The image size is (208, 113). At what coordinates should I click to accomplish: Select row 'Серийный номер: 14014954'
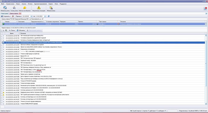103,61
